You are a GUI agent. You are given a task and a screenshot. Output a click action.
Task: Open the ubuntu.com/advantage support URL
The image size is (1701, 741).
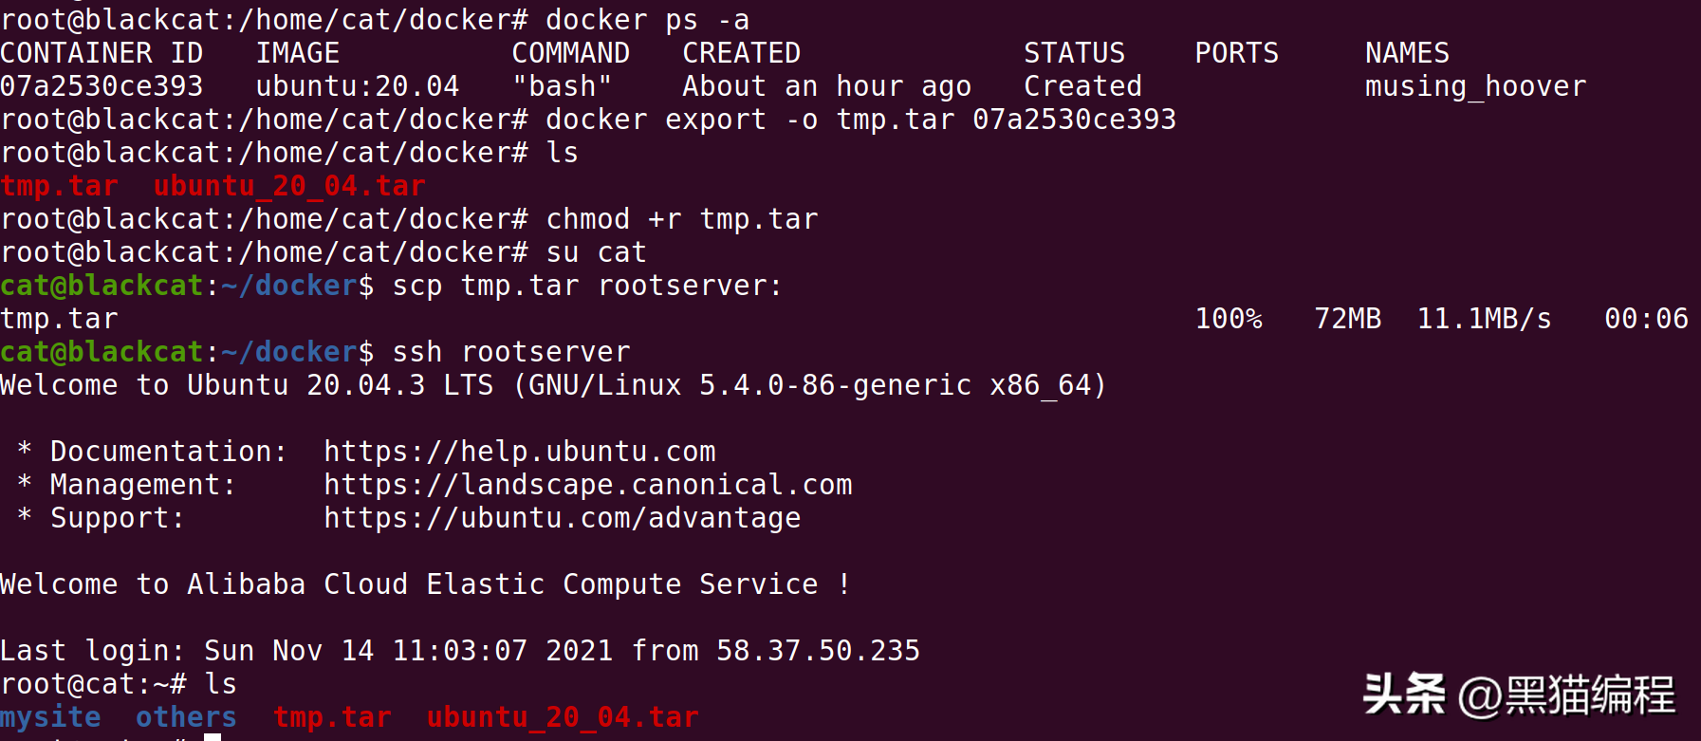tap(562, 518)
